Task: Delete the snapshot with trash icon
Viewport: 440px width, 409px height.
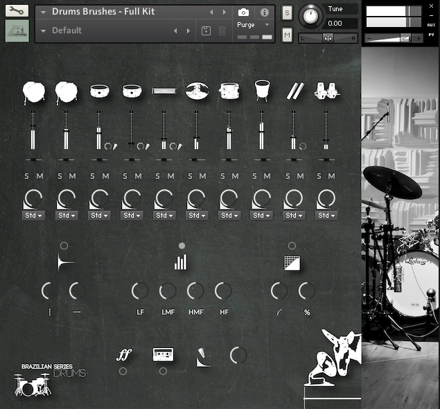Action: pos(222,31)
